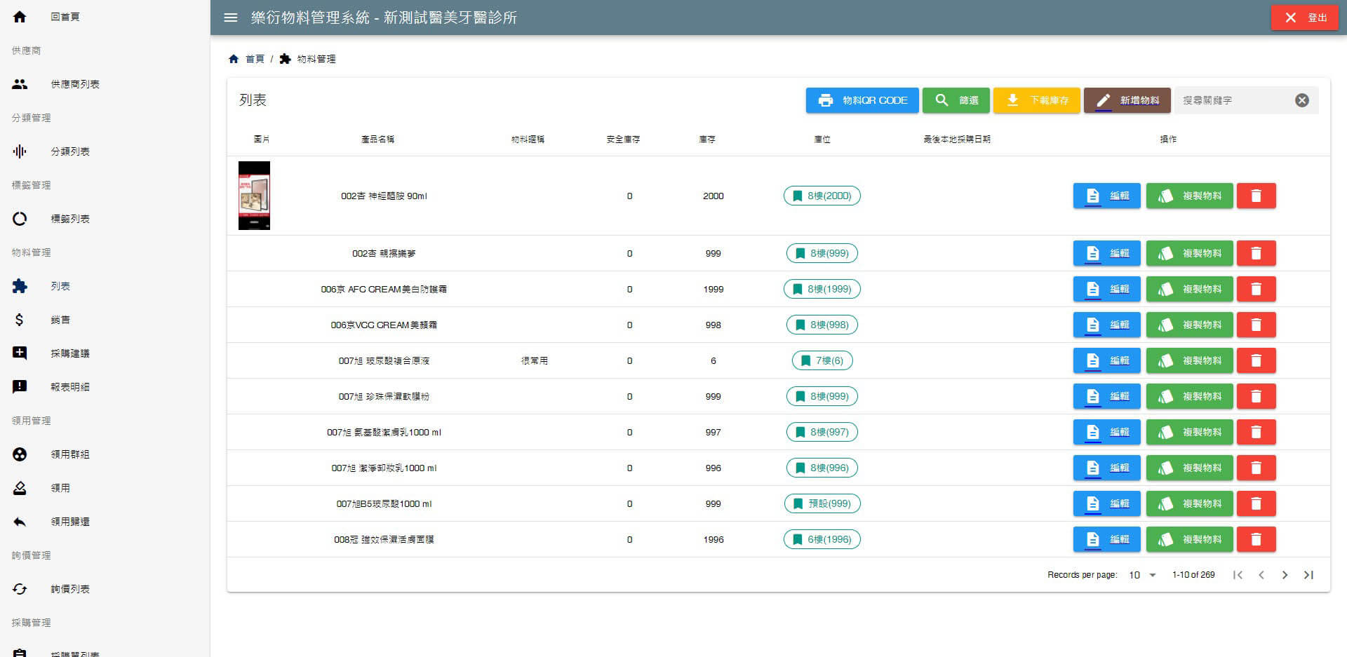This screenshot has height=657, width=1347.
Task: Open the product thumbnail in first row
Action: coord(254,196)
